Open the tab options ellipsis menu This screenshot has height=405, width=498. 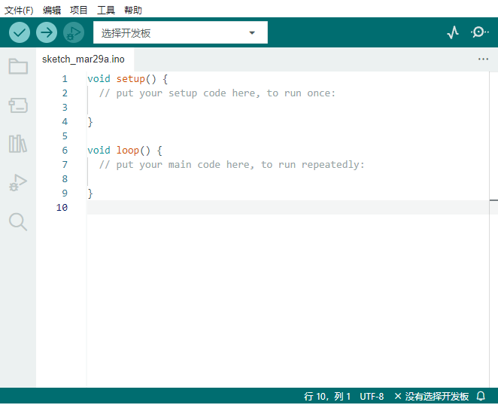pyautogui.click(x=483, y=59)
